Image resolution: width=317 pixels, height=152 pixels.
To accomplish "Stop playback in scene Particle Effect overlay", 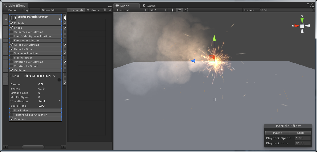I will pyautogui.click(x=300, y=132).
